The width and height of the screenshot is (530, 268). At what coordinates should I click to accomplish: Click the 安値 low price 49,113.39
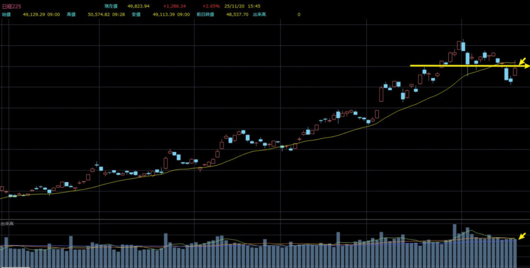164,14
